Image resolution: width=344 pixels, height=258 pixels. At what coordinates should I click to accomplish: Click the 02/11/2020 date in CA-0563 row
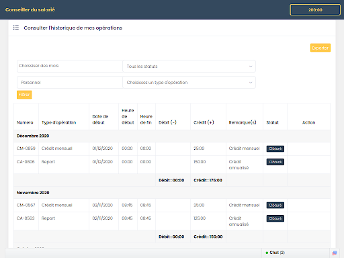coord(103,218)
